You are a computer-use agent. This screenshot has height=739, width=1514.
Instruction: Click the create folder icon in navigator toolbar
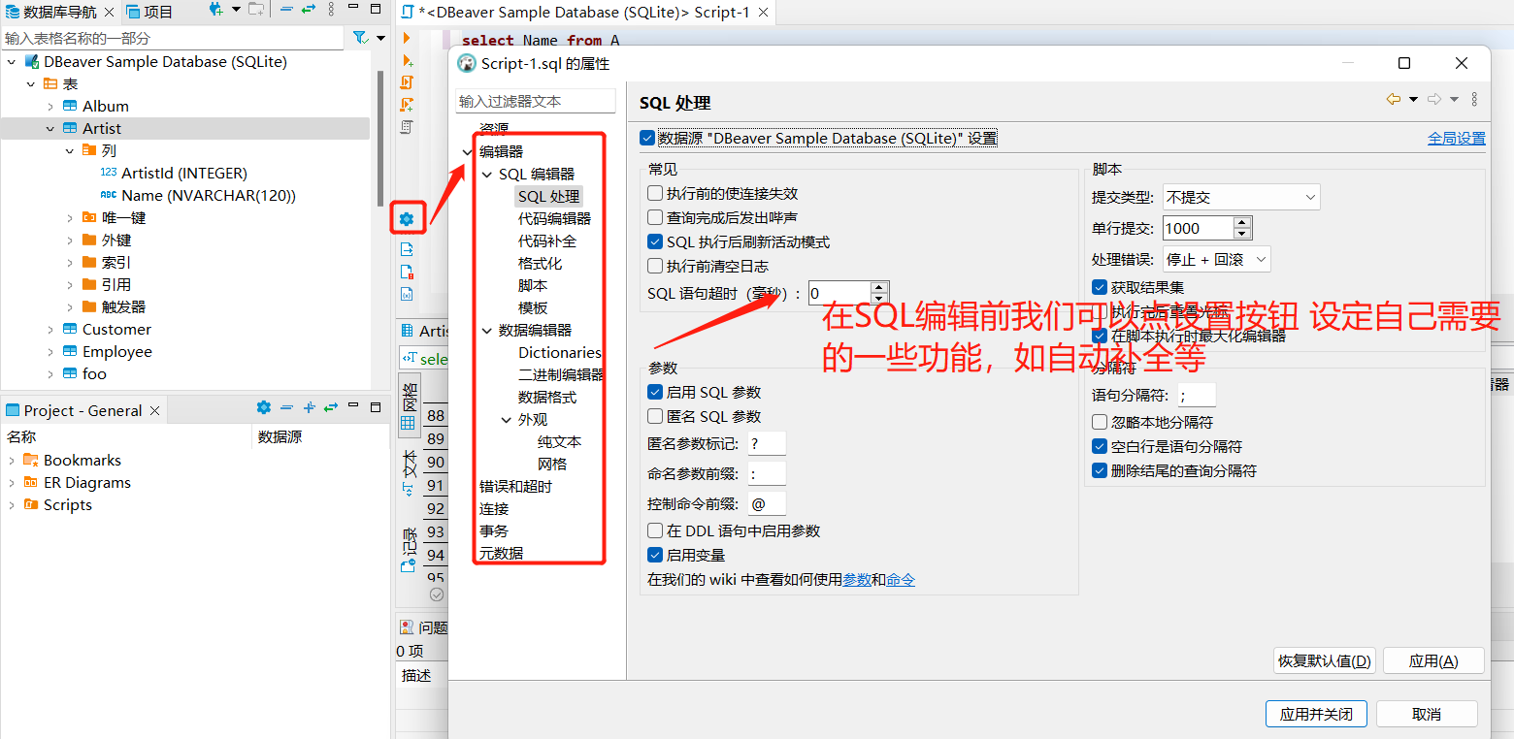pyautogui.click(x=255, y=11)
